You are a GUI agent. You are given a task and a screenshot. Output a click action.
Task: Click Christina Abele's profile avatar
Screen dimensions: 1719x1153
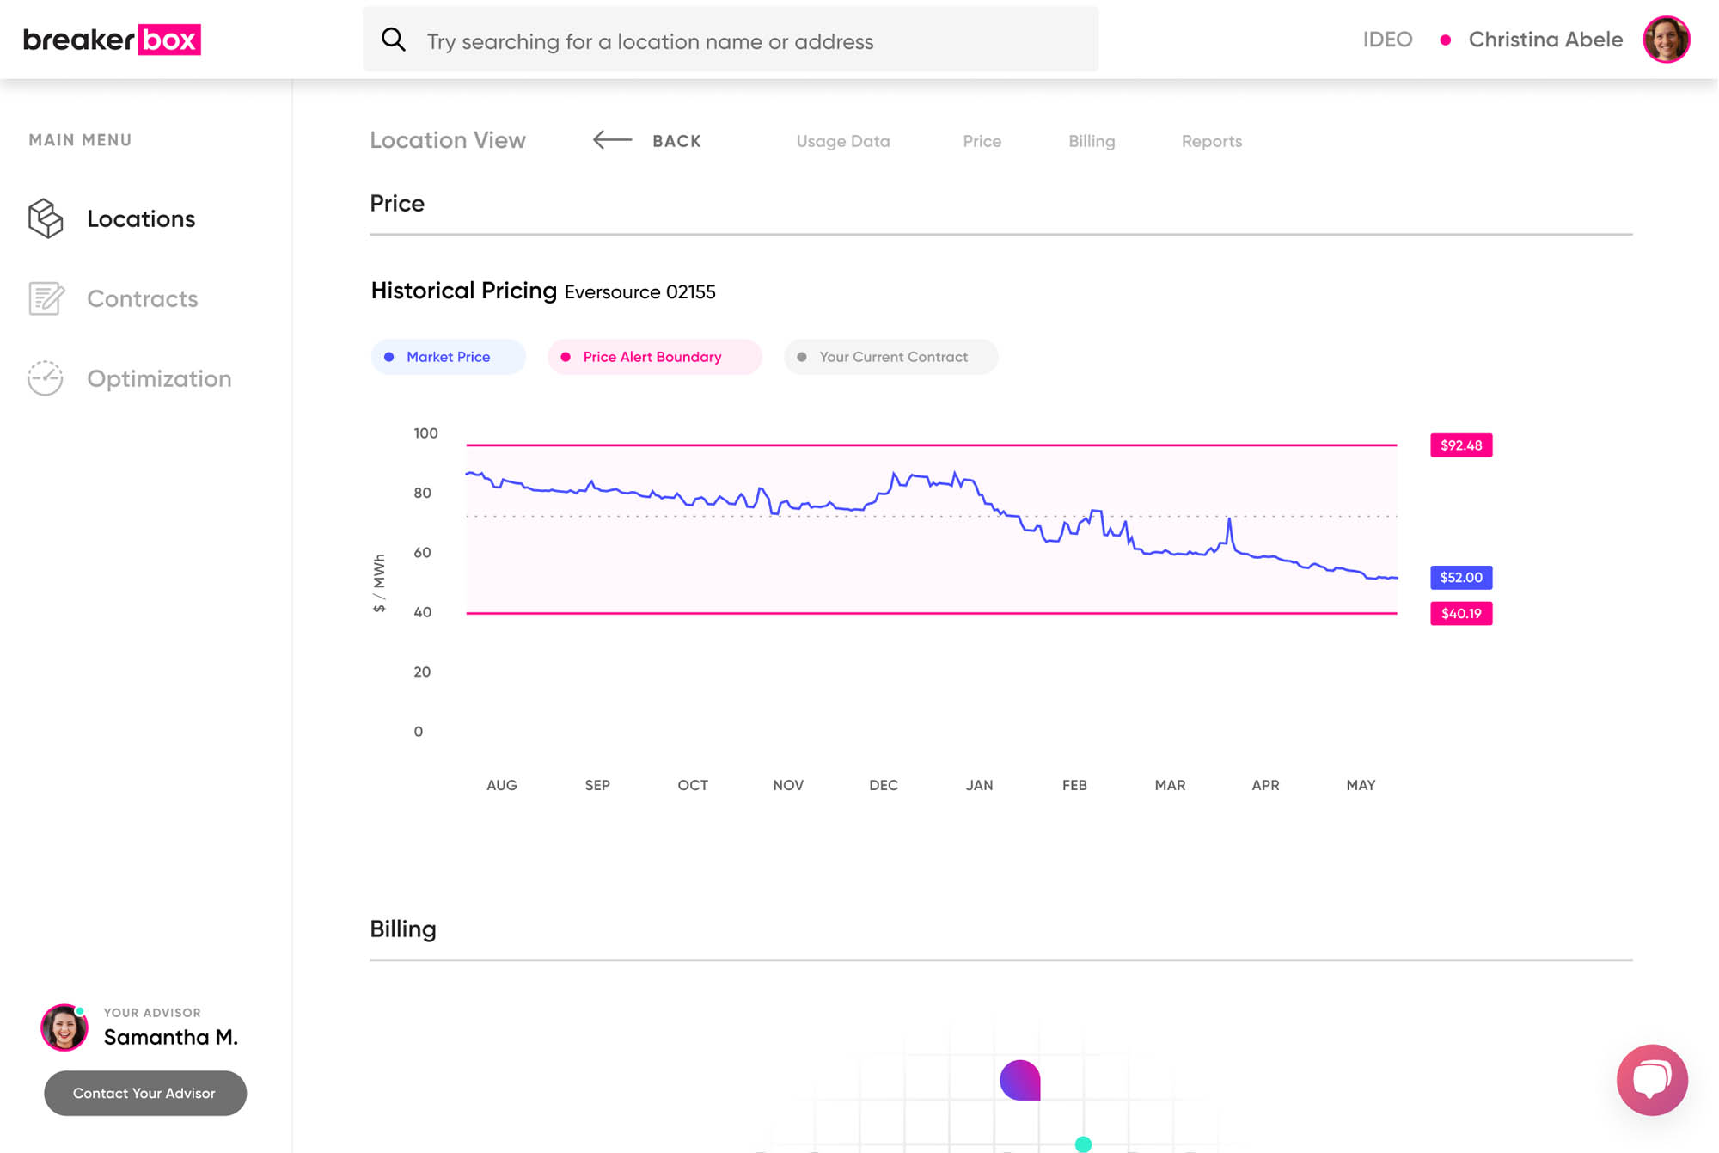pos(1666,40)
